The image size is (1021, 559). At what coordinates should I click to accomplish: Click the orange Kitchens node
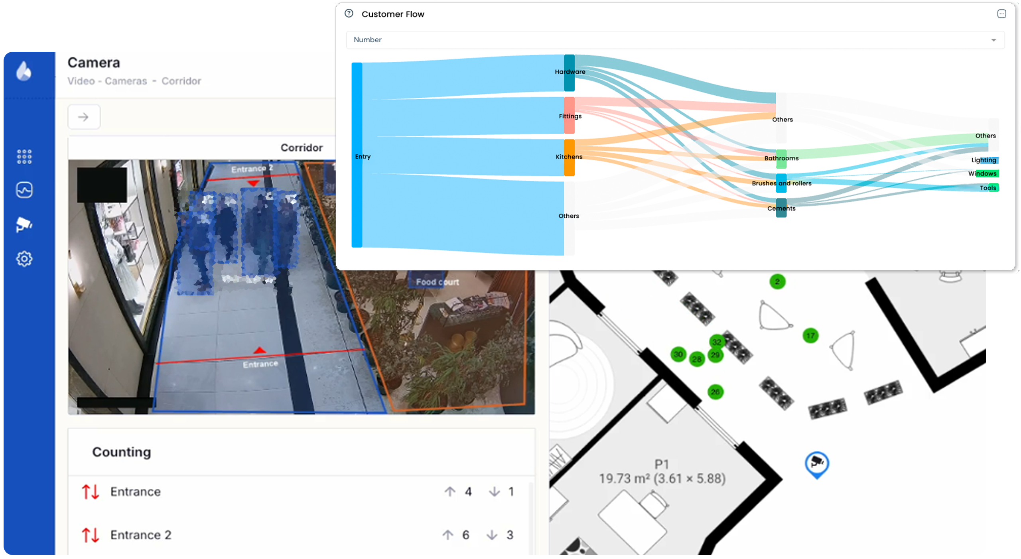[x=569, y=157]
